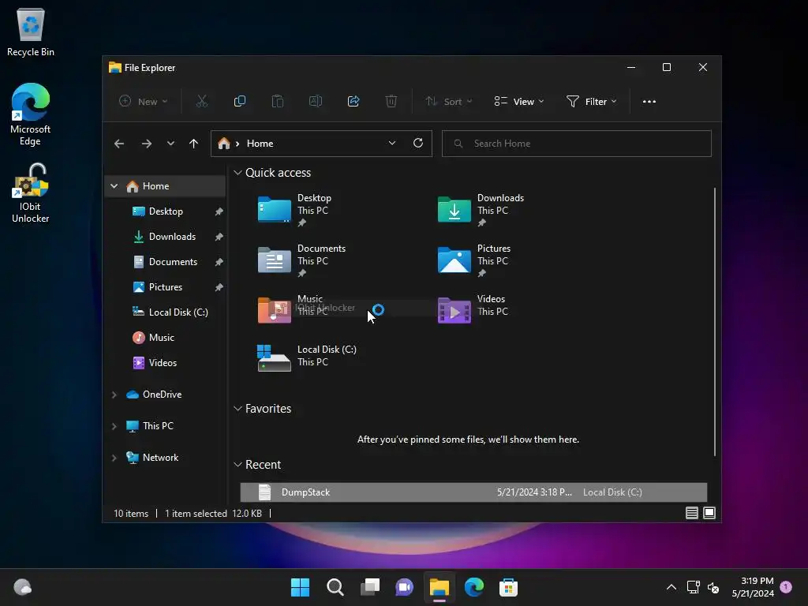Click pin icon beside Pictures in sidebar
The height and width of the screenshot is (606, 808).
coord(219,287)
